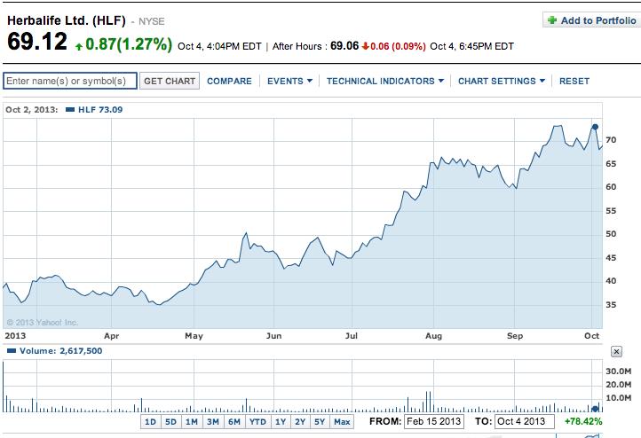The width and height of the screenshot is (641, 438).
Task: Select the 1Y time range
Action: tap(281, 422)
